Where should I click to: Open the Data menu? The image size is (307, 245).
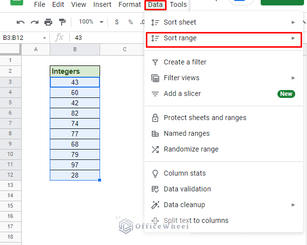tap(155, 5)
